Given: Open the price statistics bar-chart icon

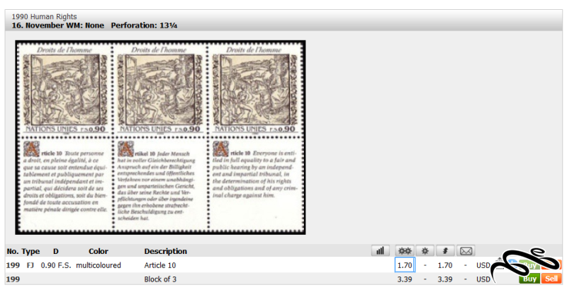Looking at the screenshot, I should tap(380, 250).
